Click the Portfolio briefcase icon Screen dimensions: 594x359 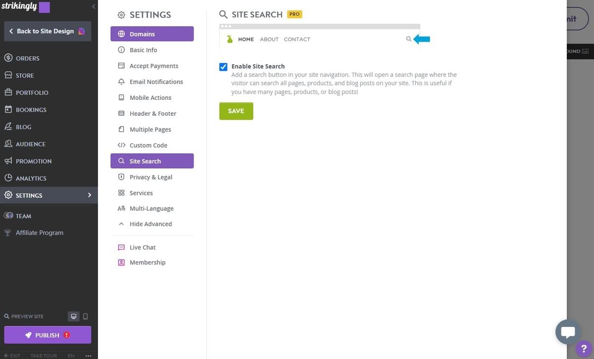[8, 92]
